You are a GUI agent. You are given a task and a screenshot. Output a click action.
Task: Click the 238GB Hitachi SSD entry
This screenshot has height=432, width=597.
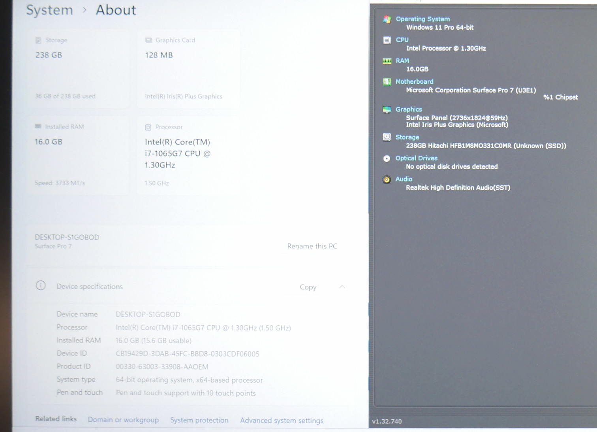(x=486, y=146)
